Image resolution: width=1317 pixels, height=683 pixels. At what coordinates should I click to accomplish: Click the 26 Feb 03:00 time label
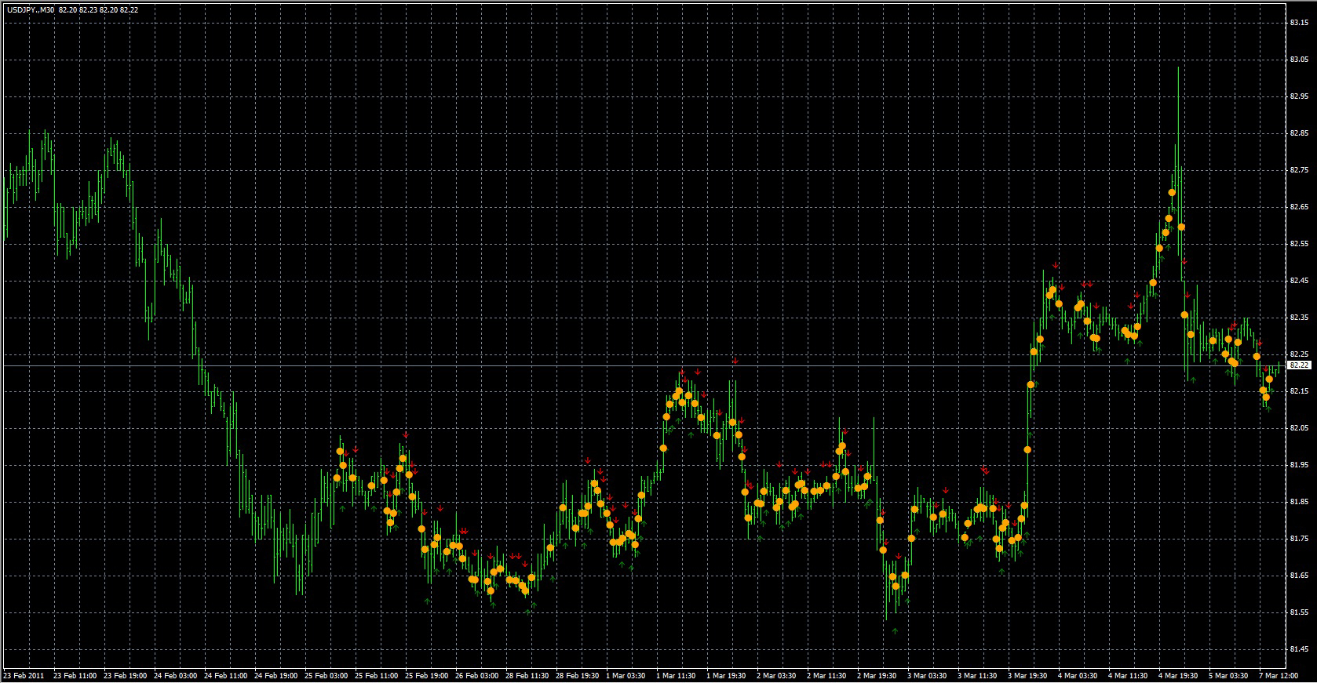(x=476, y=675)
